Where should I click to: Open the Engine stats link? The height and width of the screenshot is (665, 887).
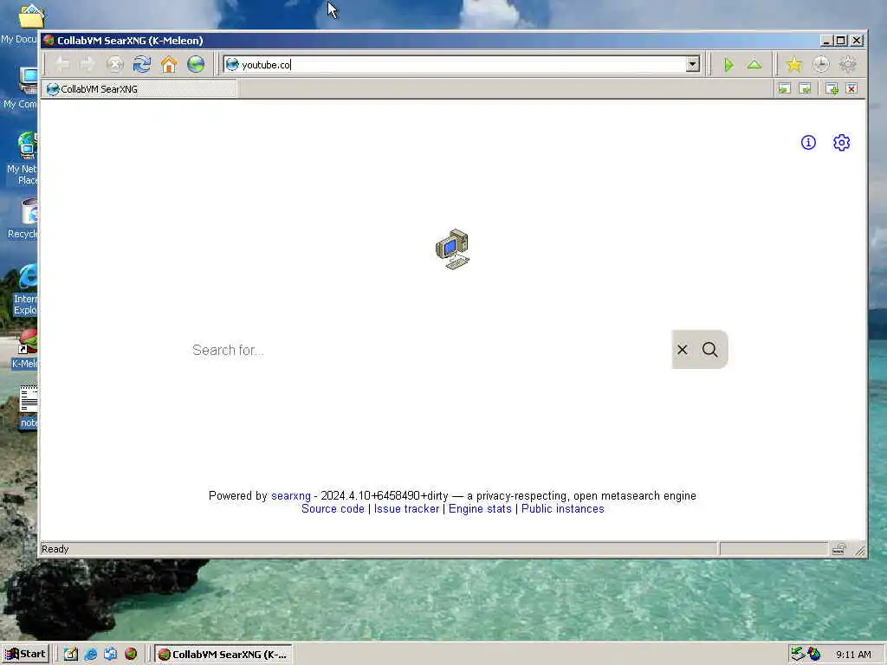tap(480, 509)
